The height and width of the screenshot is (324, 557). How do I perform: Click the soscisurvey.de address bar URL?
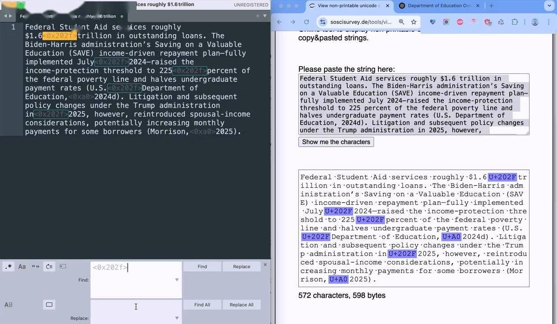coord(361,22)
